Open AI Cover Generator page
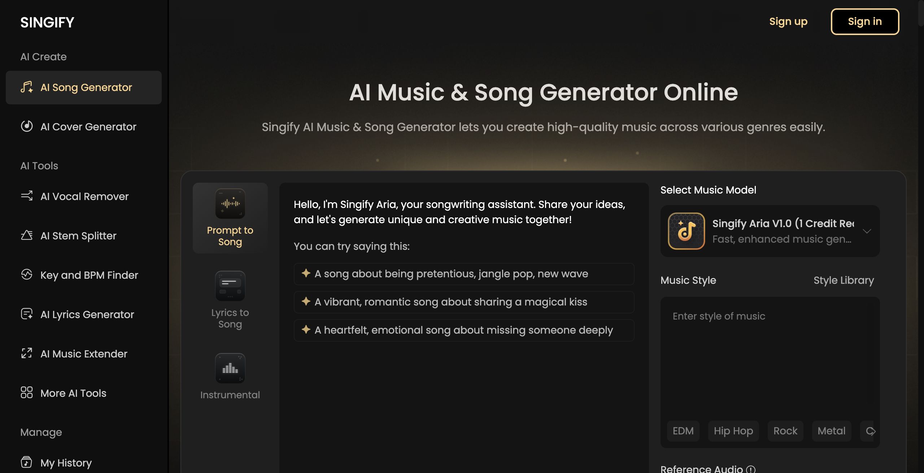This screenshot has width=924, height=473. pos(84,127)
